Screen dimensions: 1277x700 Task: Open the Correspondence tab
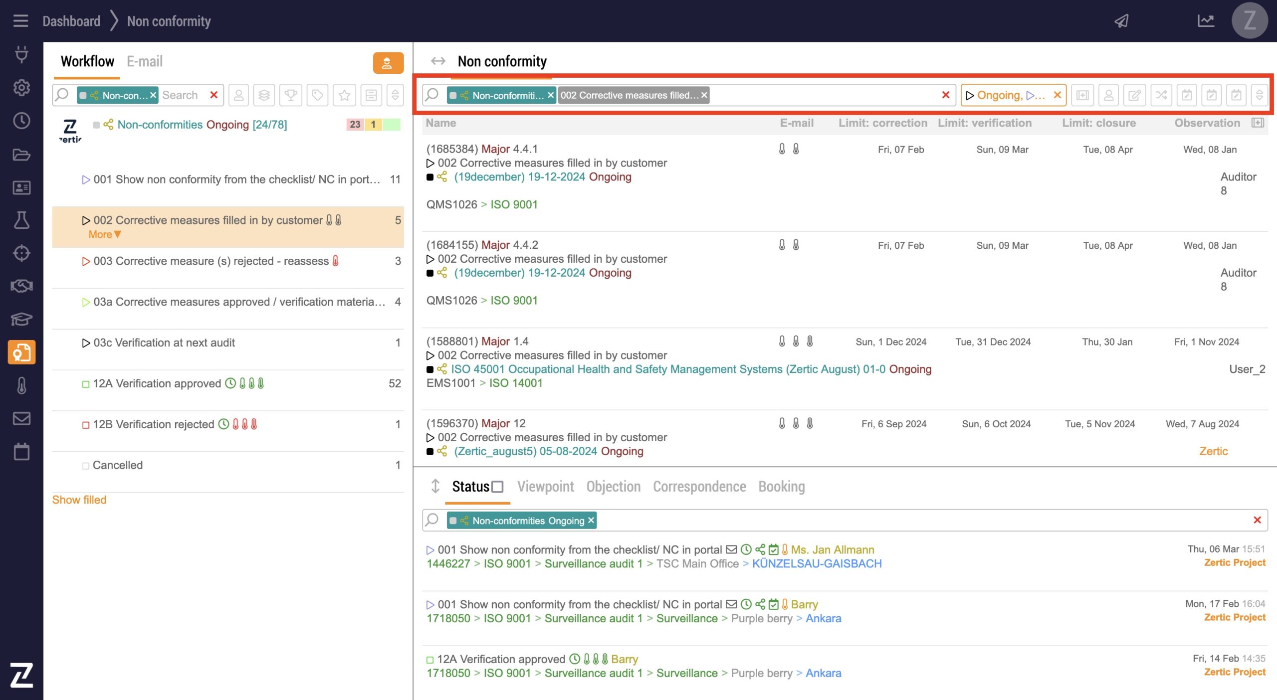point(699,487)
